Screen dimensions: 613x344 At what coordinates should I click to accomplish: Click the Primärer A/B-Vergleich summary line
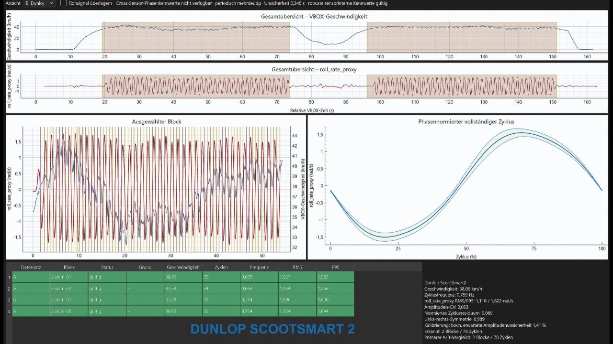click(x=468, y=337)
